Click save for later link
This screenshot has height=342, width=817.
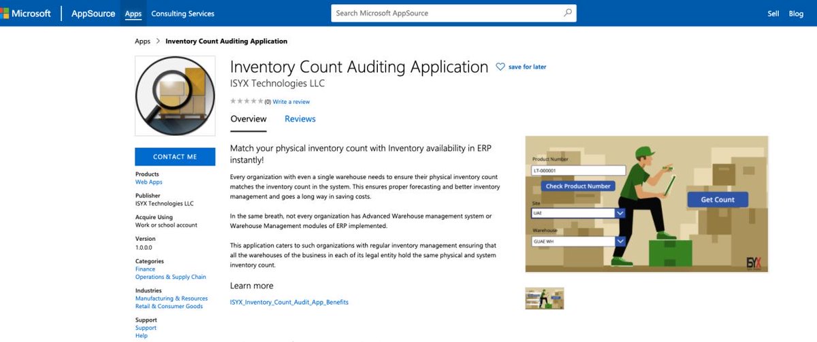527,67
